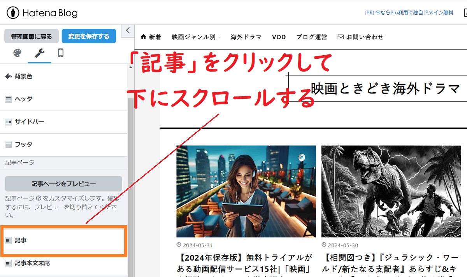This screenshot has height=277, width=467.
Task: Select the VOD navigation item
Action: 279,37
